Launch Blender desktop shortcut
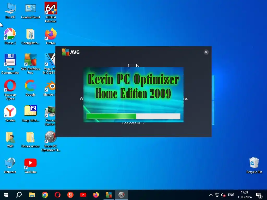This screenshot has height=200, width=267. tap(50, 89)
